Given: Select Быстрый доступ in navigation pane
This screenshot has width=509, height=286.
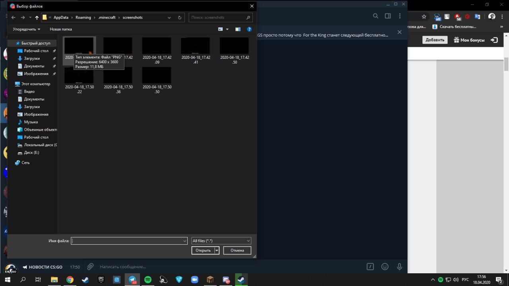Looking at the screenshot, I should click(x=36, y=43).
